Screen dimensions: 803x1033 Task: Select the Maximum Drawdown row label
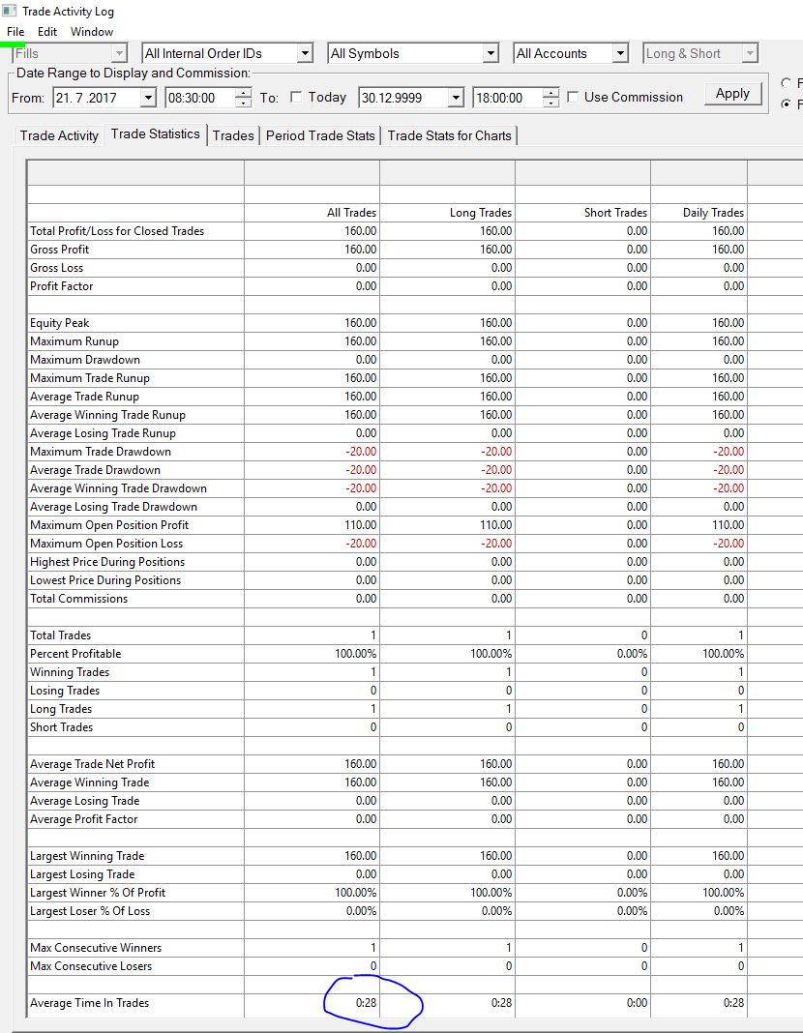[x=85, y=361]
